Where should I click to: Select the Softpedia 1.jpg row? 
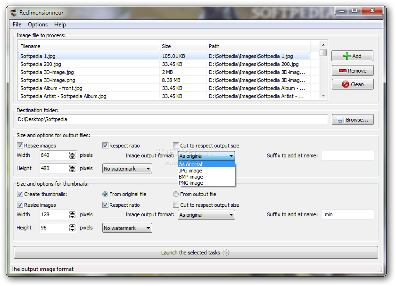(x=164, y=56)
